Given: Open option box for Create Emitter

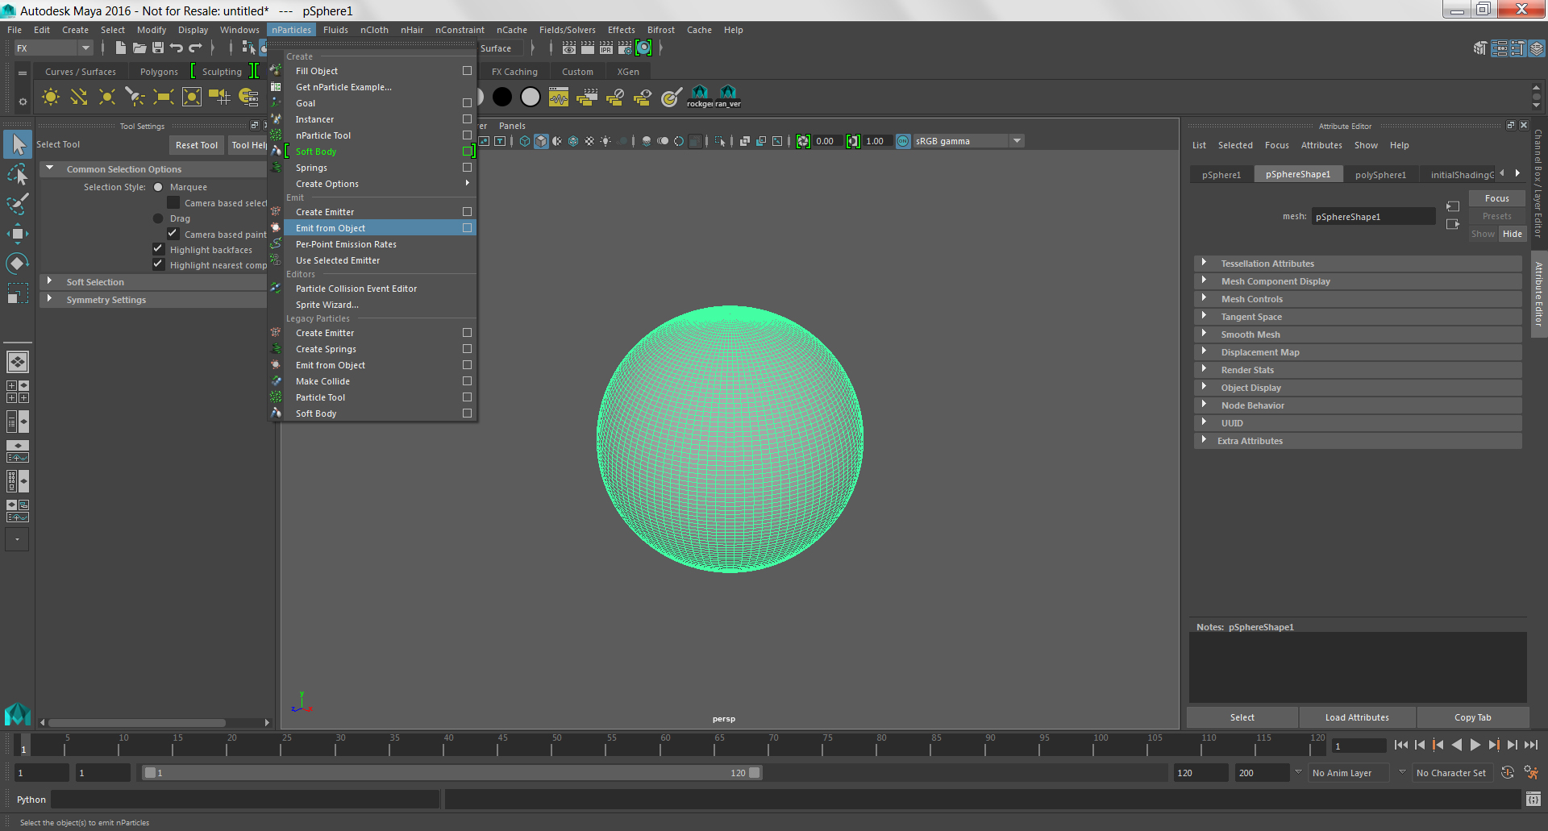Looking at the screenshot, I should click(x=467, y=212).
